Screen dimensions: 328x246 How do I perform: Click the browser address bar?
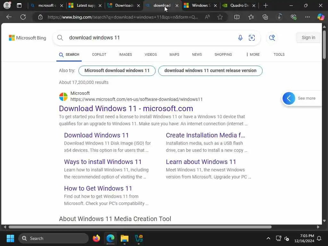[x=122, y=17]
